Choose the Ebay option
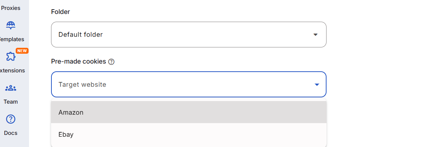The height and width of the screenshot is (147, 429). point(66,135)
